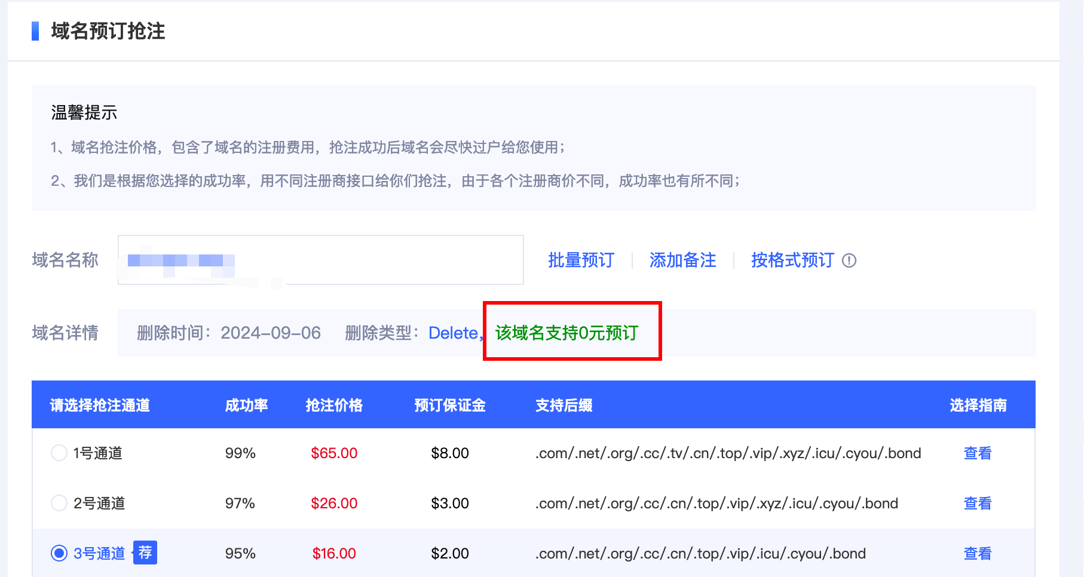Click the $65.00 price for 1号通道

334,453
